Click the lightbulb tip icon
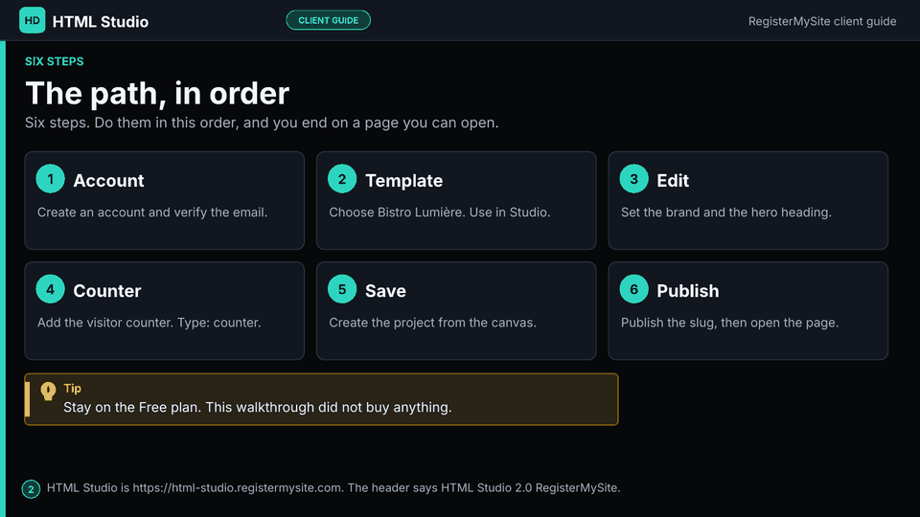This screenshot has height=517, width=920. [x=48, y=391]
